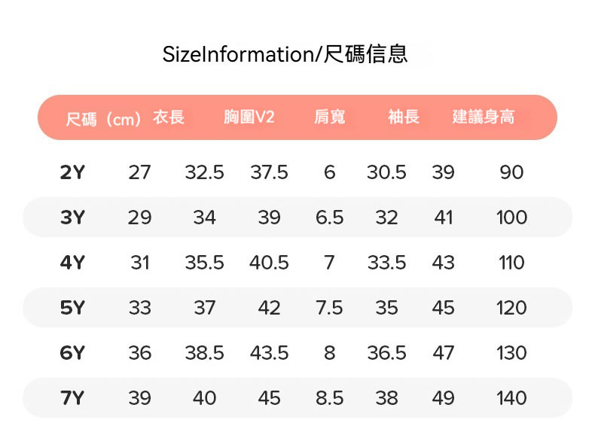The image size is (595, 435).
Task: Click the 袖長 column header
Action: click(x=404, y=117)
